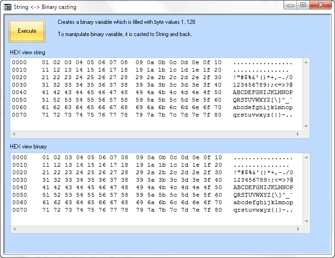Screen dimensions: 335x258
Task: Click hex byte 80 in HEX view string
Action: pyautogui.click(x=218, y=115)
